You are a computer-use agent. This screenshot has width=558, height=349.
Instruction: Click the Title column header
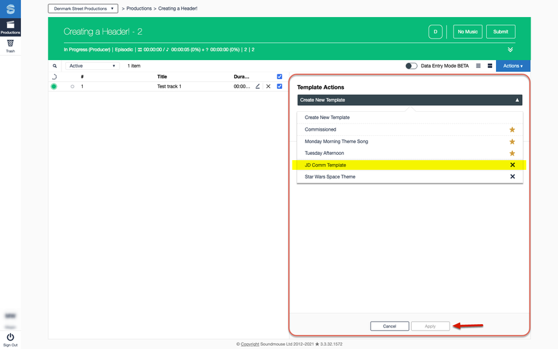click(x=162, y=76)
